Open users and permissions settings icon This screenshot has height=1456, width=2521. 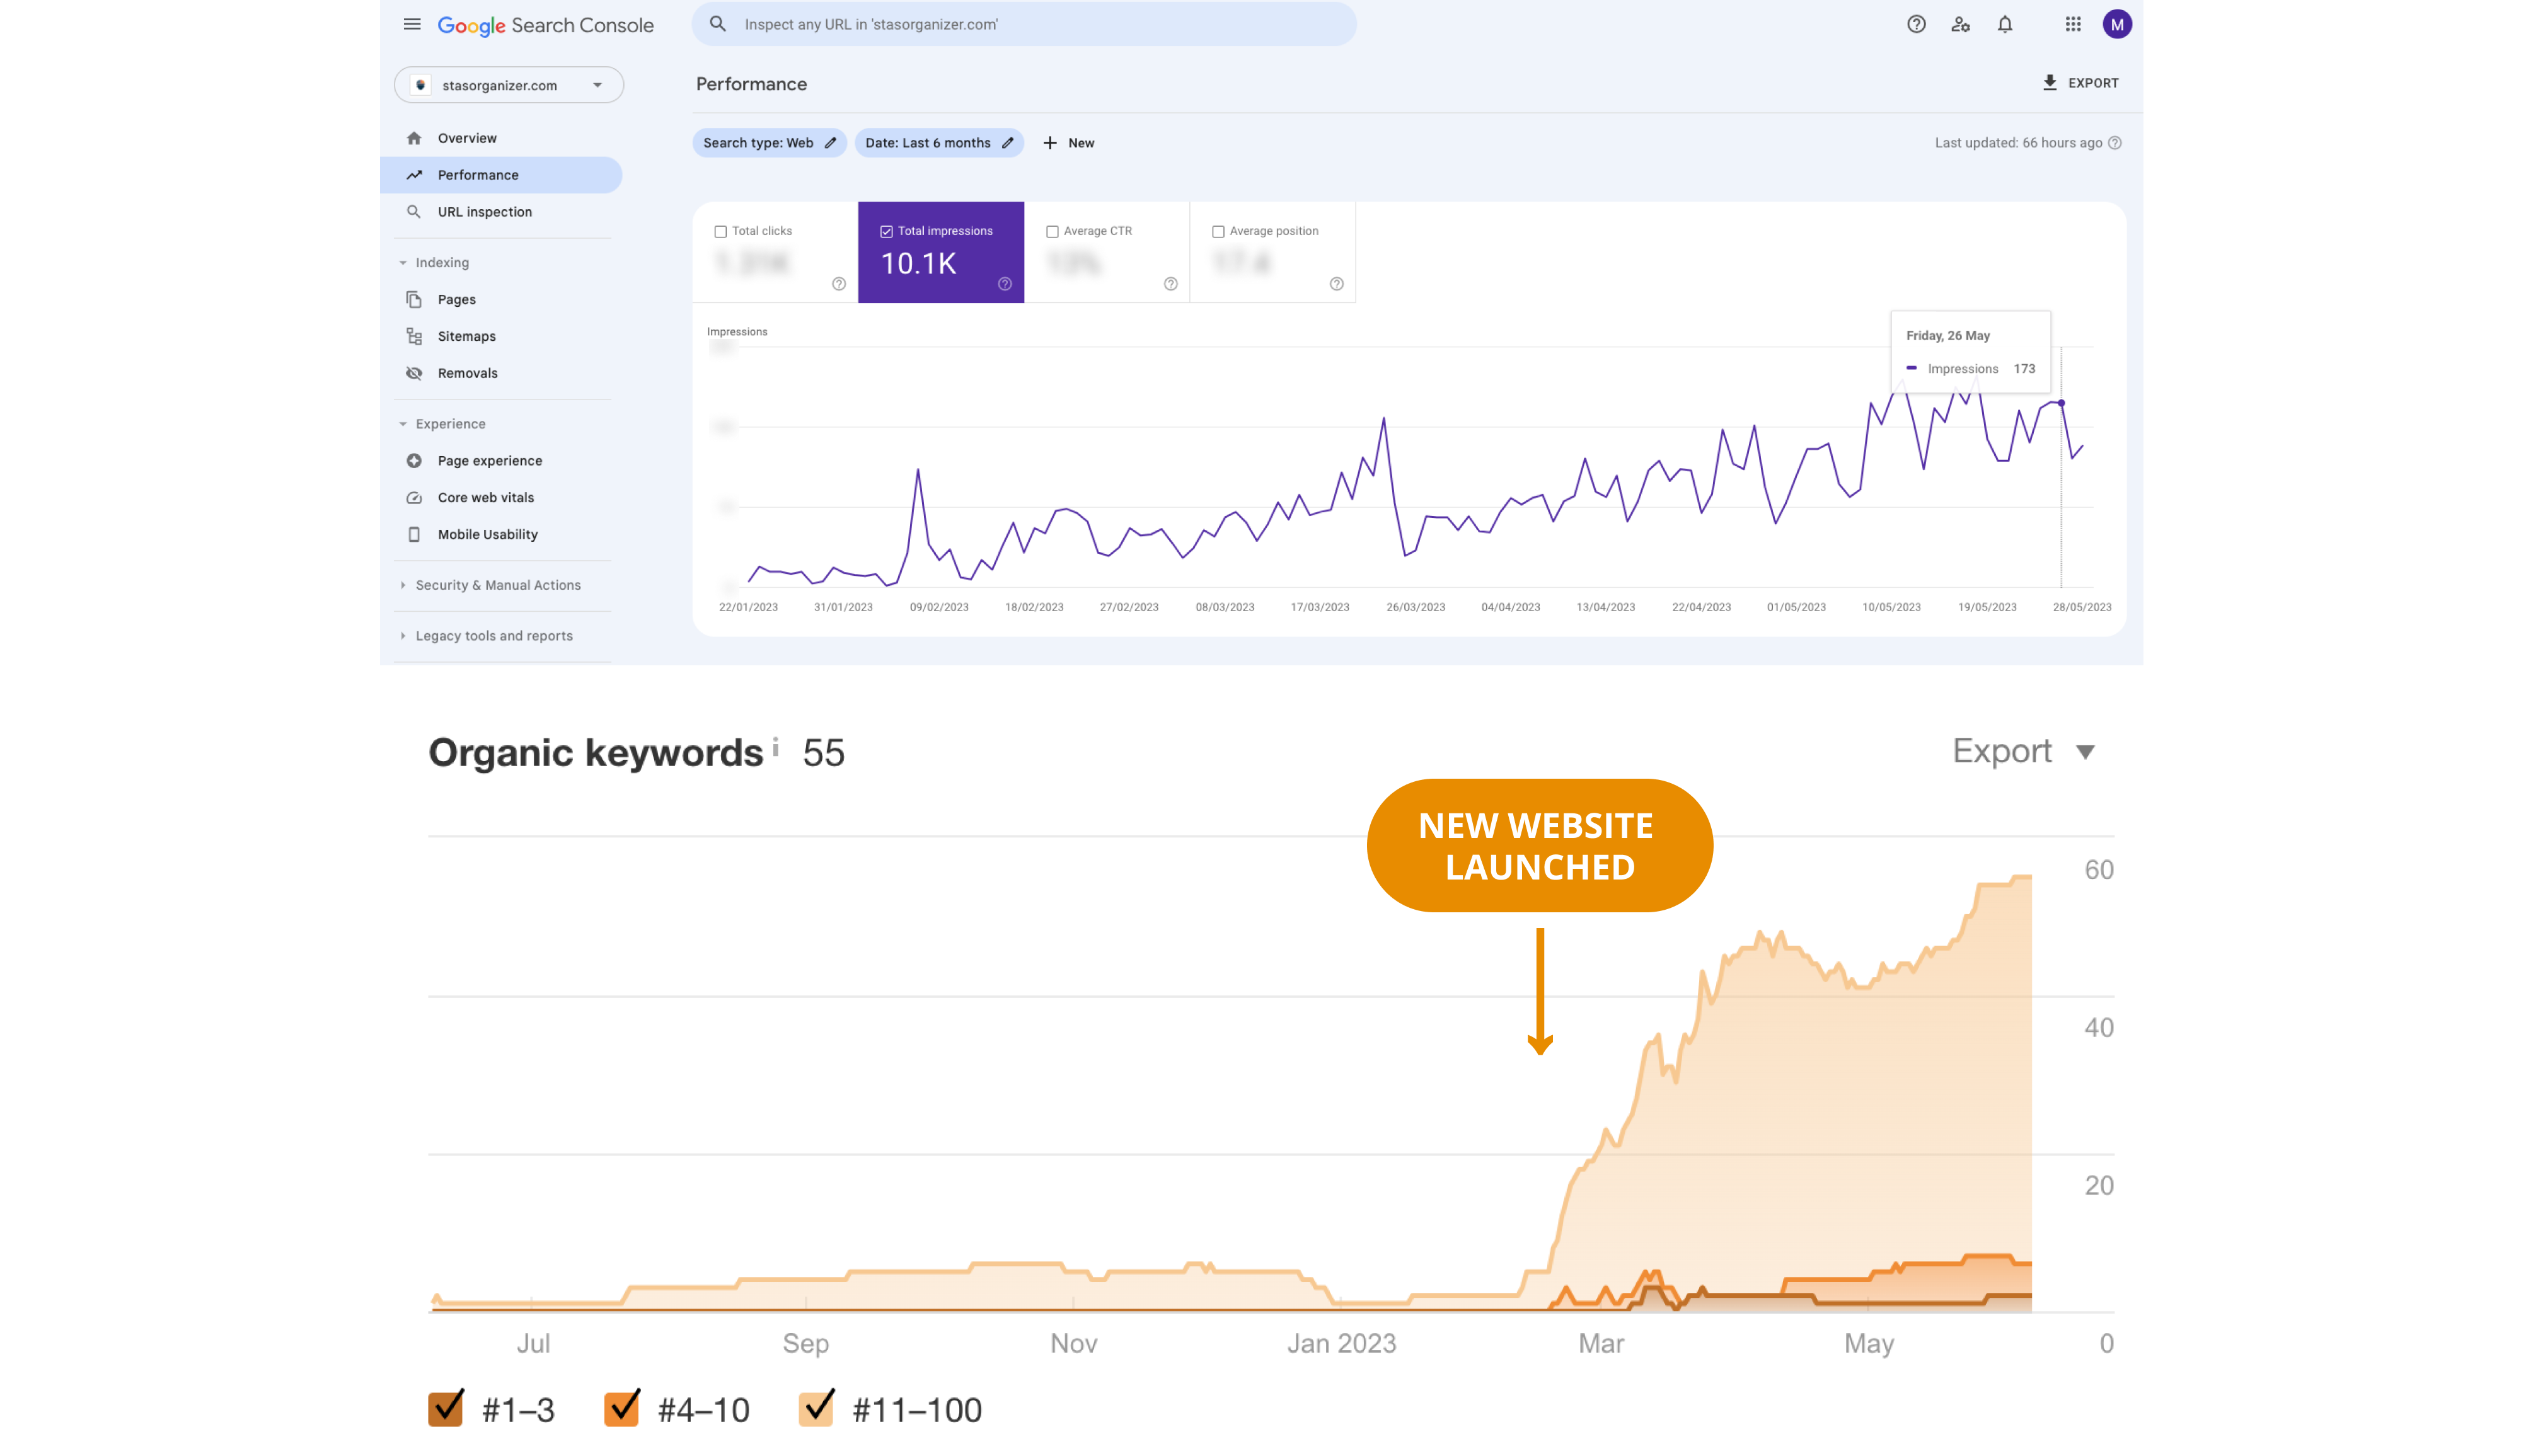point(1961,24)
